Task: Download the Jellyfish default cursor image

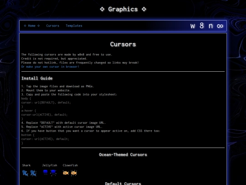Action: tap(46, 172)
